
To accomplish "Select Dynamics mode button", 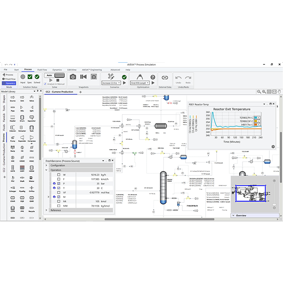I will [9, 83].
